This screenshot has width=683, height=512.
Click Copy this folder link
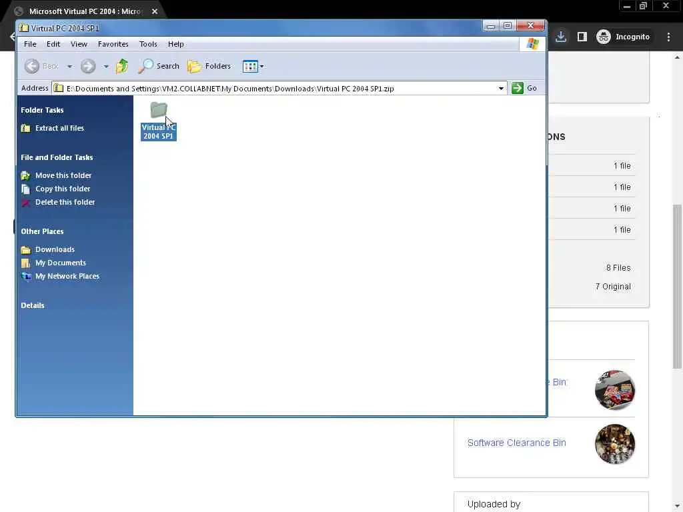(63, 189)
